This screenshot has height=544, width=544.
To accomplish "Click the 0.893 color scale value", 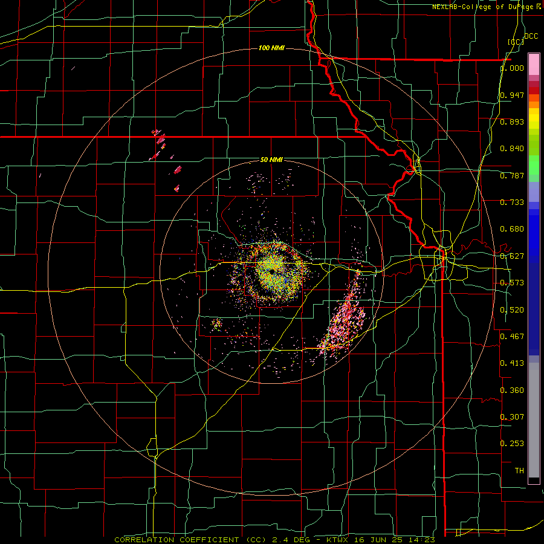I will tap(512, 121).
